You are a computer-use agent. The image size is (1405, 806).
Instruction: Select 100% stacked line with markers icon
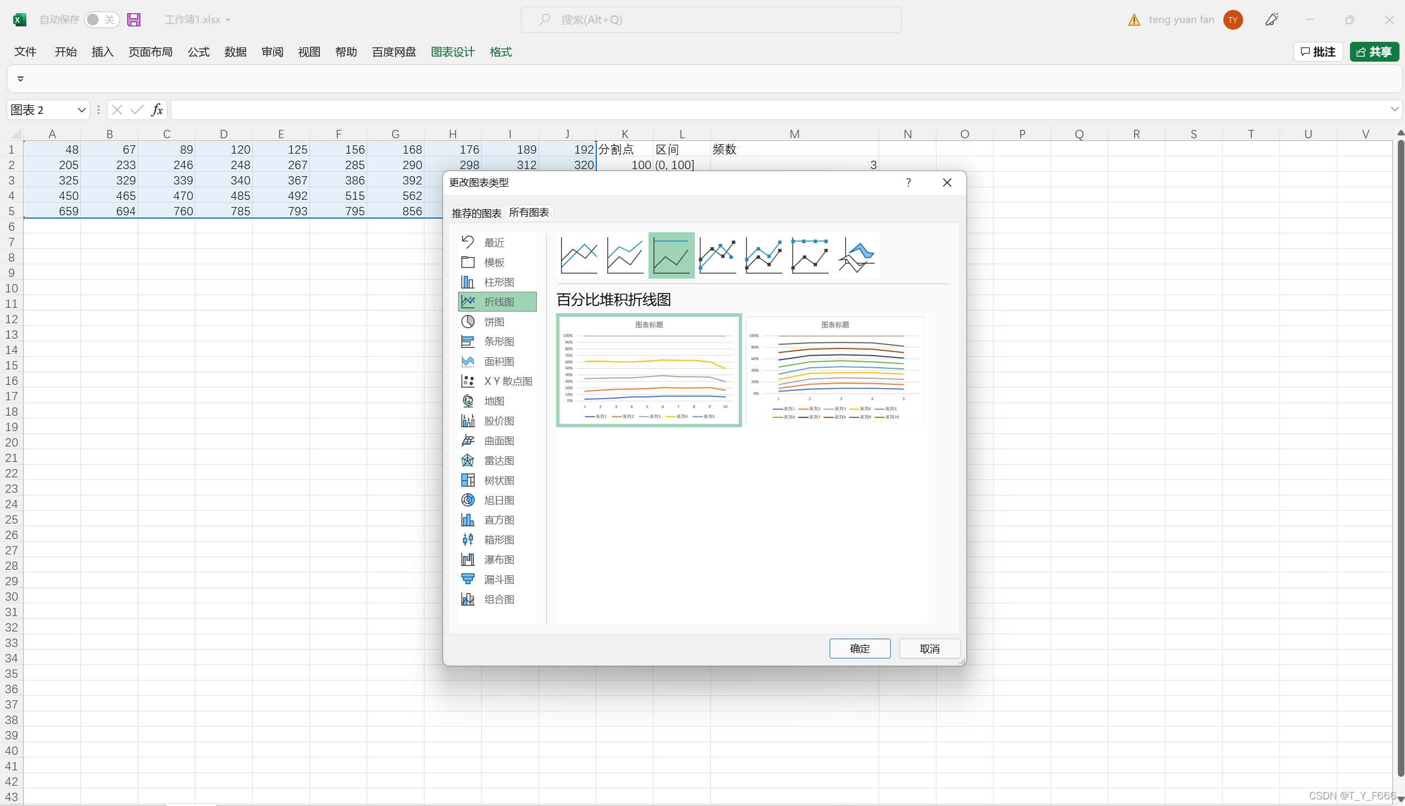pyautogui.click(x=810, y=255)
